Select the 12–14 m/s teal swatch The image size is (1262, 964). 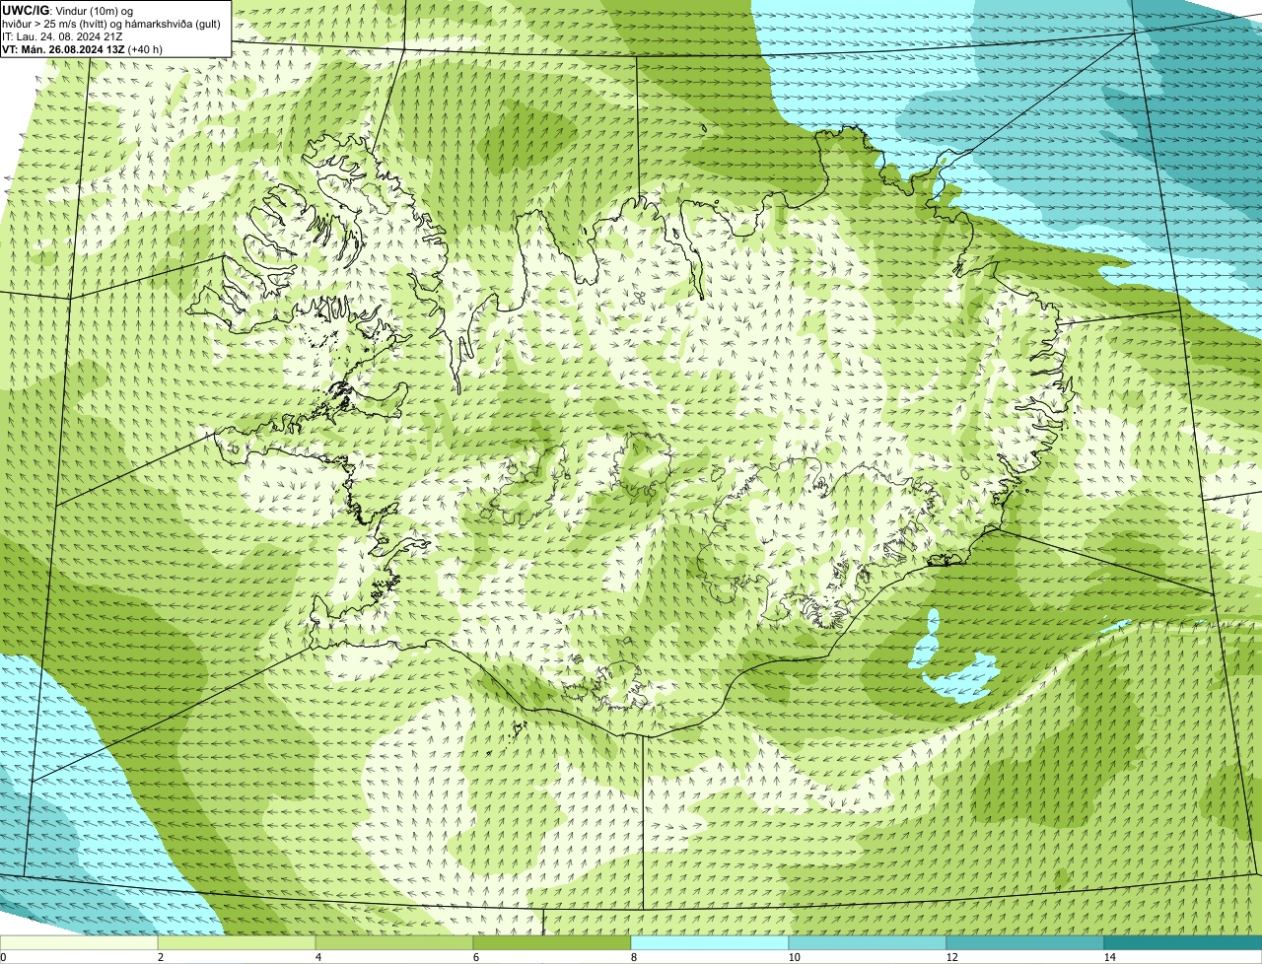click(1025, 942)
